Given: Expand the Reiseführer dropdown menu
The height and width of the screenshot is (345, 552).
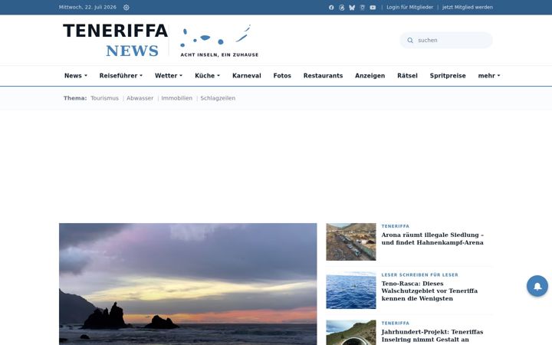Looking at the screenshot, I should tap(121, 76).
